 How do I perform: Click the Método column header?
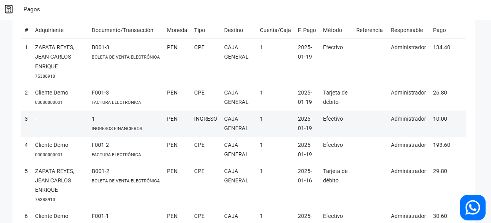[332, 30]
